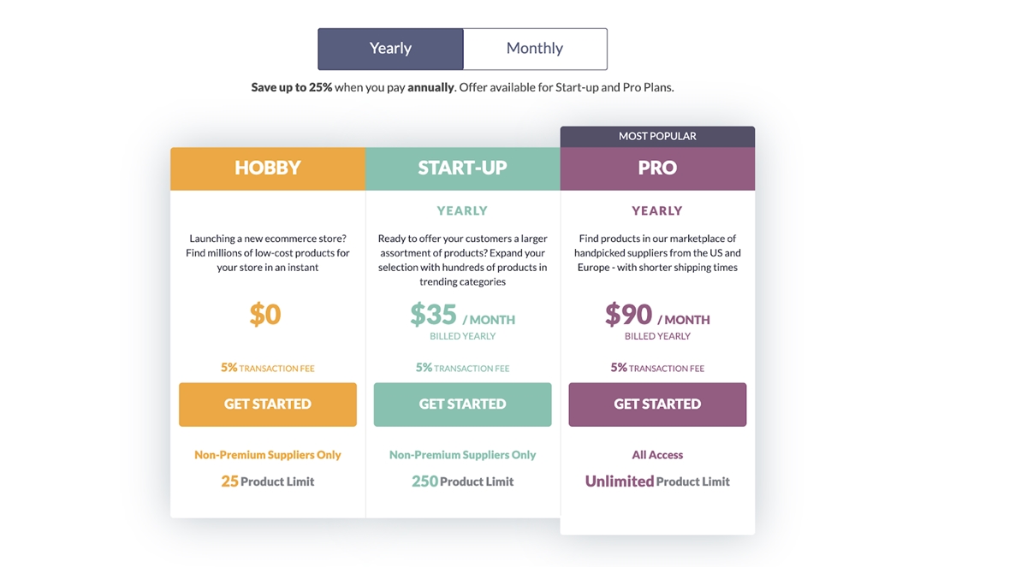Click Hobby plan Get Started button

click(268, 405)
